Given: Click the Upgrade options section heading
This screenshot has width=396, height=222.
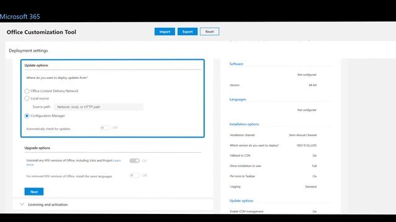Looking at the screenshot, I should pyautogui.click(x=37, y=148).
